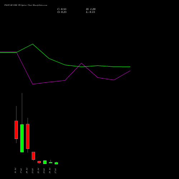Viewport: 179px width, 179px height.
Task: Click the 20 Jul date label
Action: pyautogui.click(x=27, y=170)
